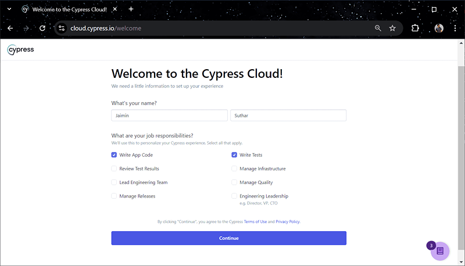The width and height of the screenshot is (465, 266).
Task: Click the notification badge showing 3
Action: (x=431, y=246)
